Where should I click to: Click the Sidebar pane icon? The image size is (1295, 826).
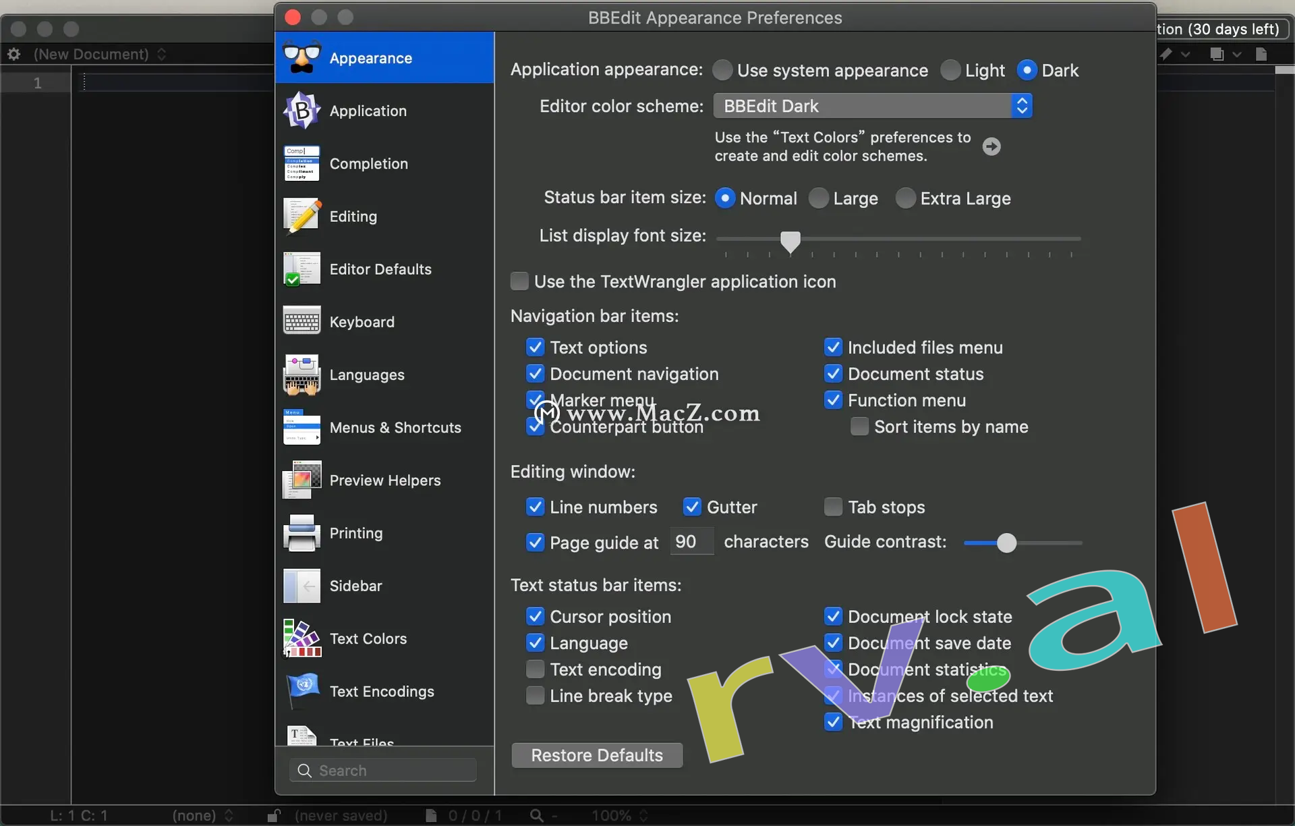tap(301, 586)
